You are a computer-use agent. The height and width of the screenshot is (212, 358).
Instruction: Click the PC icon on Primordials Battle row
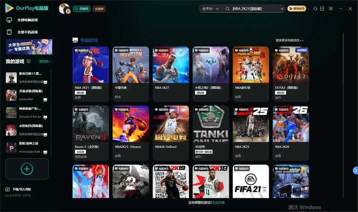[x=45, y=153]
